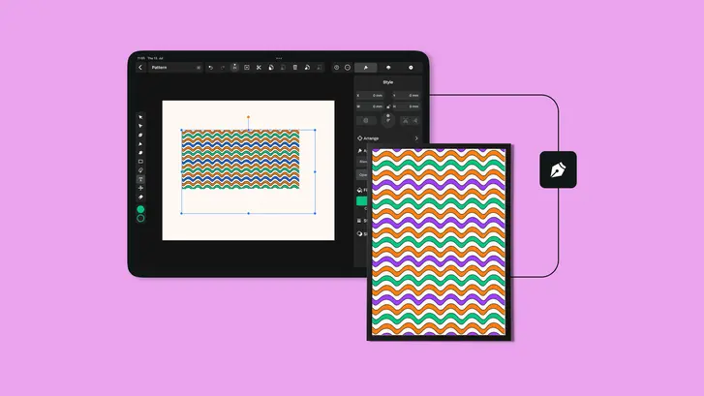The width and height of the screenshot is (704, 396).
Task: Open the rotation dial control
Action: [x=388, y=120]
